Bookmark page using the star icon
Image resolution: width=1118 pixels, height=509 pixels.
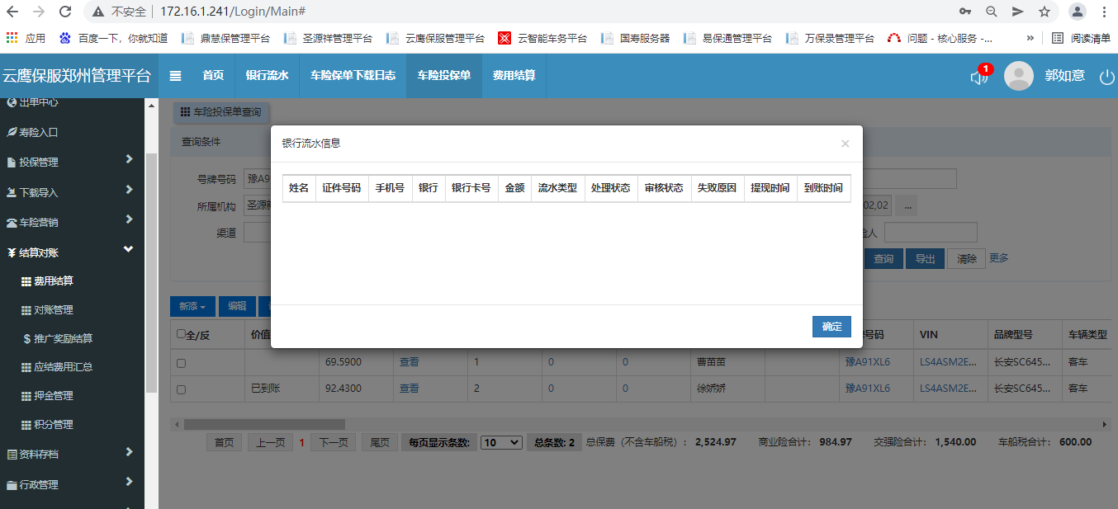(x=1044, y=12)
